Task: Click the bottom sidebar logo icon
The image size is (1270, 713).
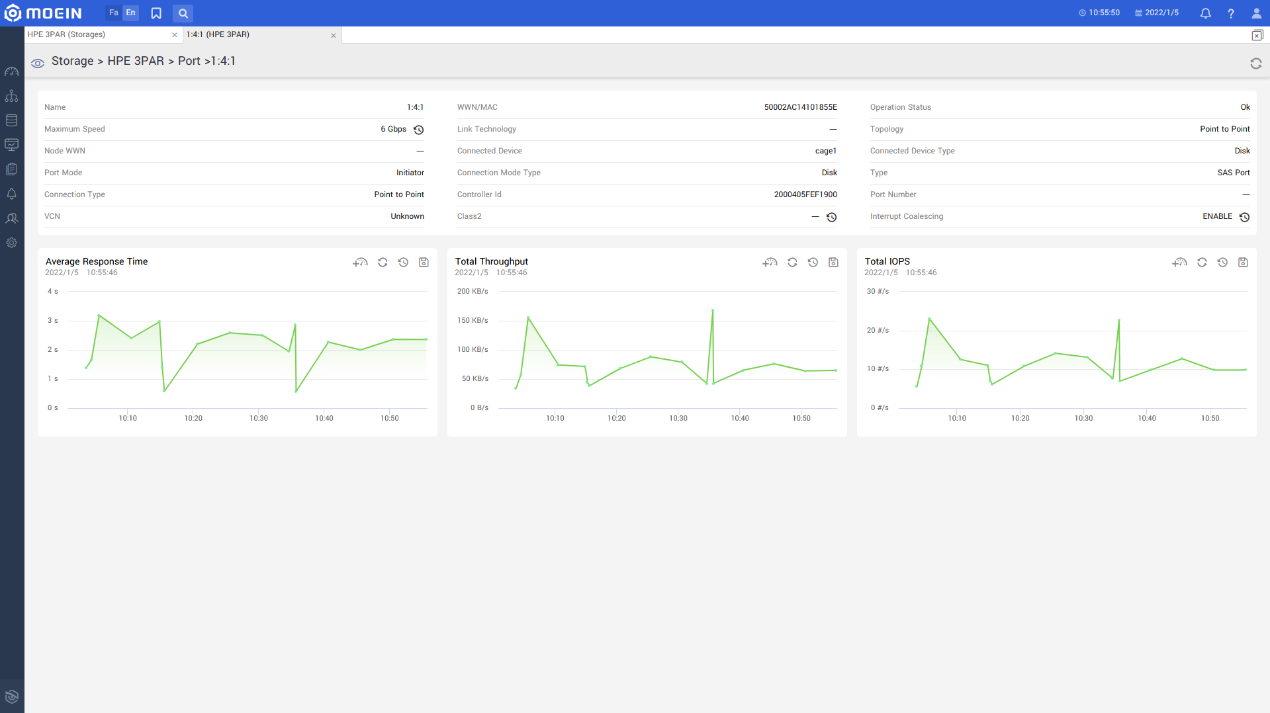Action: click(x=12, y=696)
